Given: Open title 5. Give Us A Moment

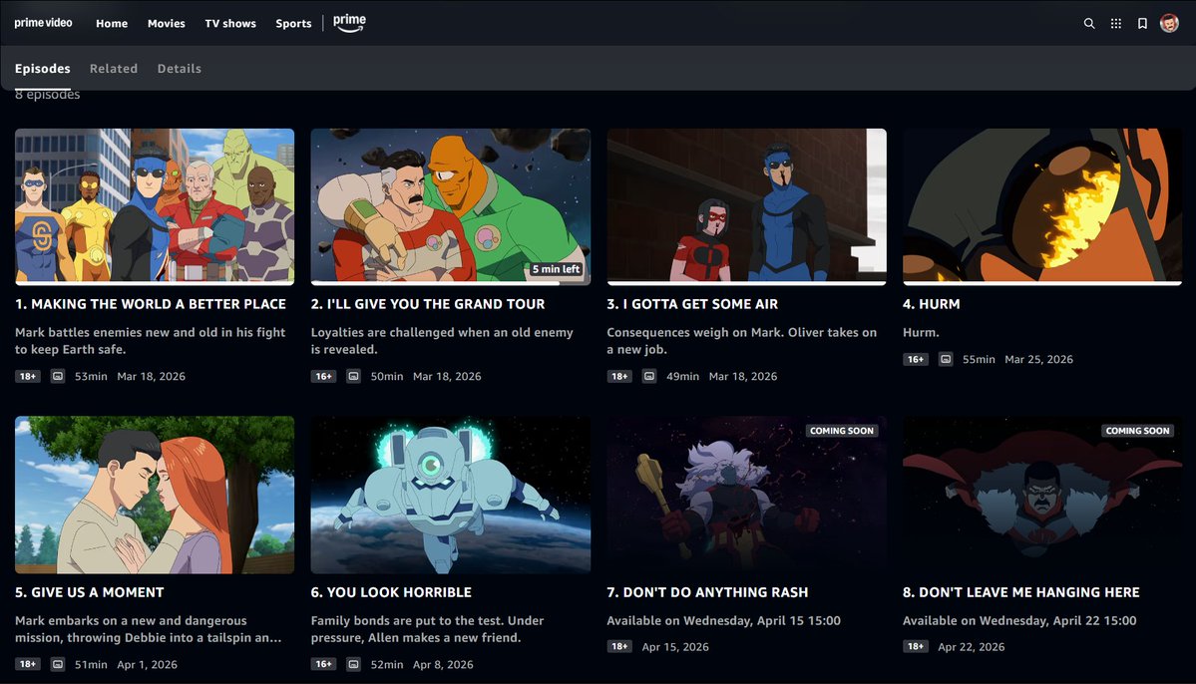Looking at the screenshot, I should tap(89, 592).
